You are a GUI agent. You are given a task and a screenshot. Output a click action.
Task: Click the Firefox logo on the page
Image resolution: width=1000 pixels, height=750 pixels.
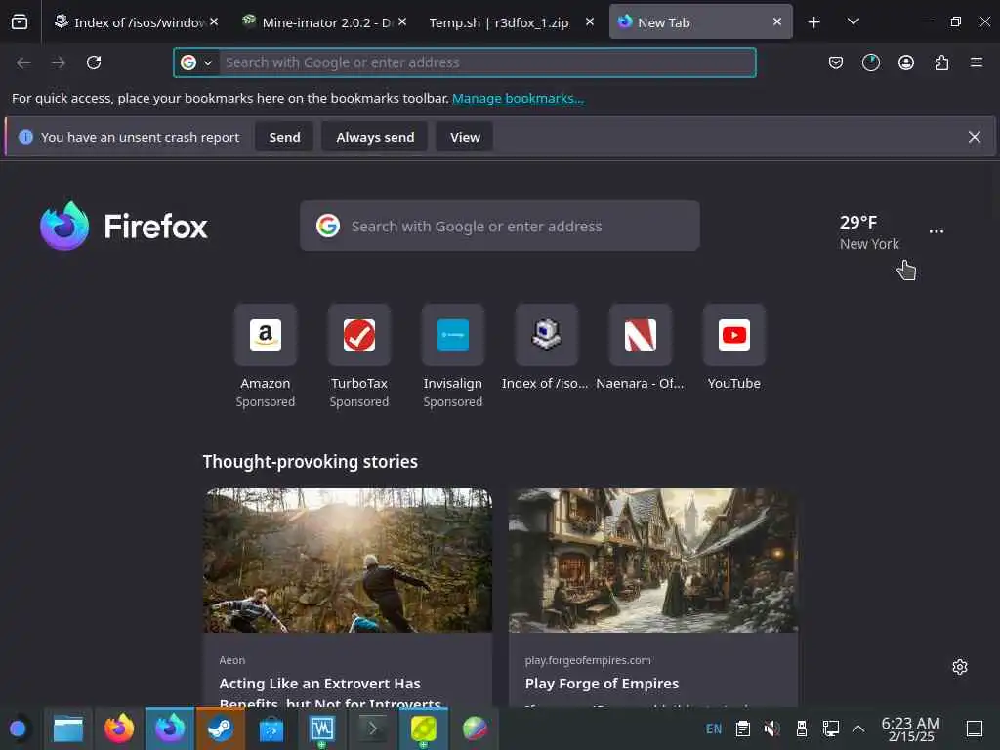pyautogui.click(x=124, y=226)
